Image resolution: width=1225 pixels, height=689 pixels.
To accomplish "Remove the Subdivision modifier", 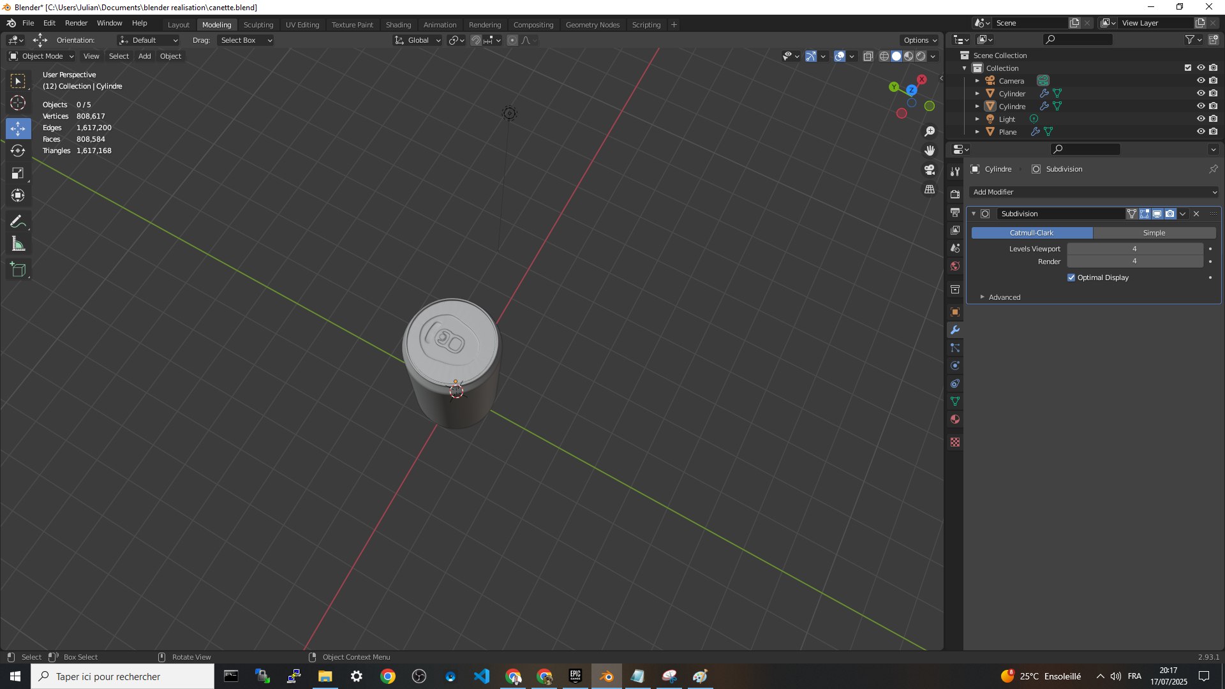I will coord(1196,214).
